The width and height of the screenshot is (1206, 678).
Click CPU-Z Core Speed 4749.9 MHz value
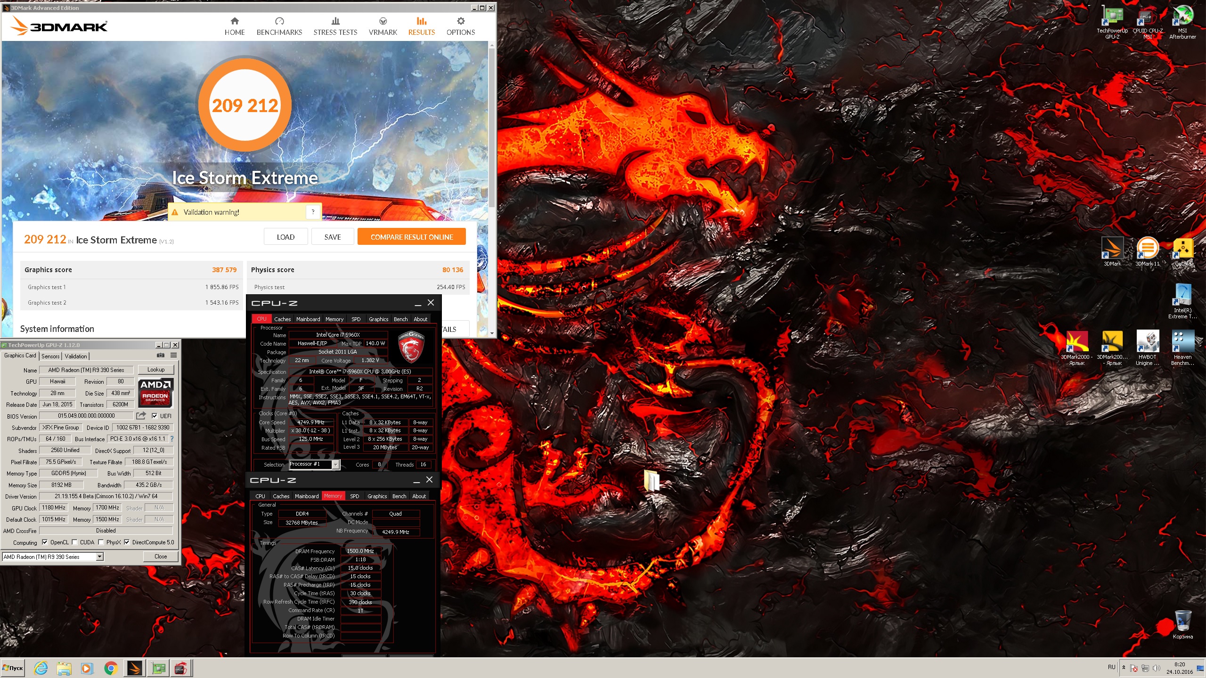(x=311, y=422)
